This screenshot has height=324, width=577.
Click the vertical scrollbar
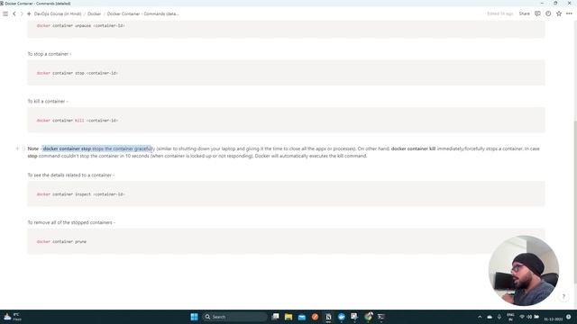point(575,201)
